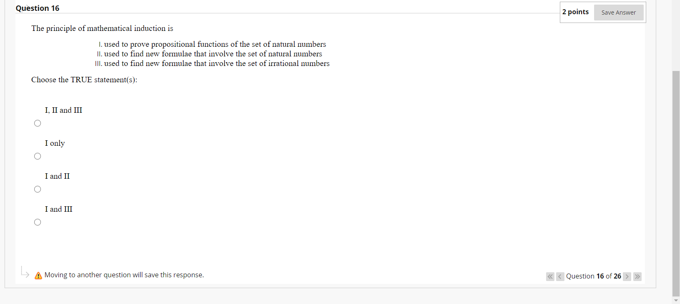Click the bent return-arrow icon near the warning
The image size is (680, 304).
[25, 272]
